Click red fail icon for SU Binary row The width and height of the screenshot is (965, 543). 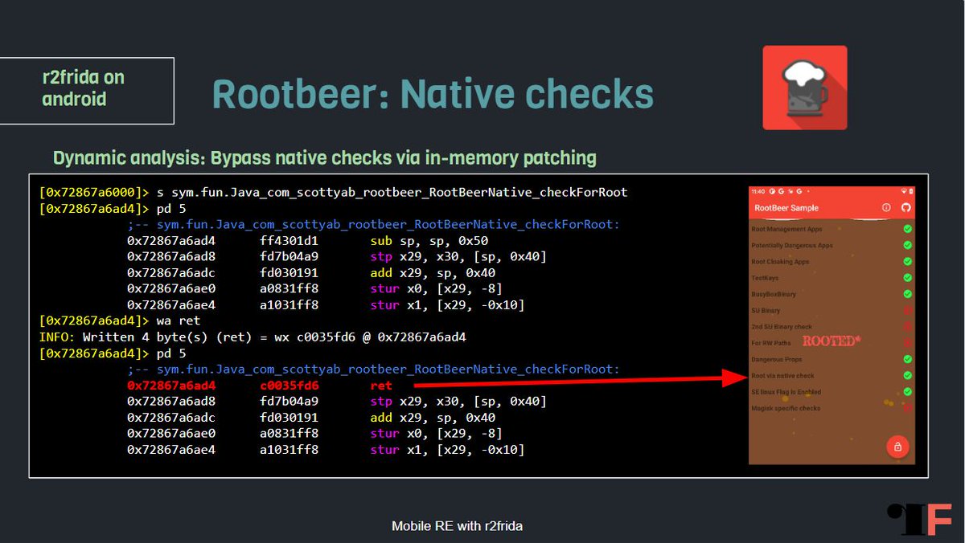pyautogui.click(x=907, y=310)
